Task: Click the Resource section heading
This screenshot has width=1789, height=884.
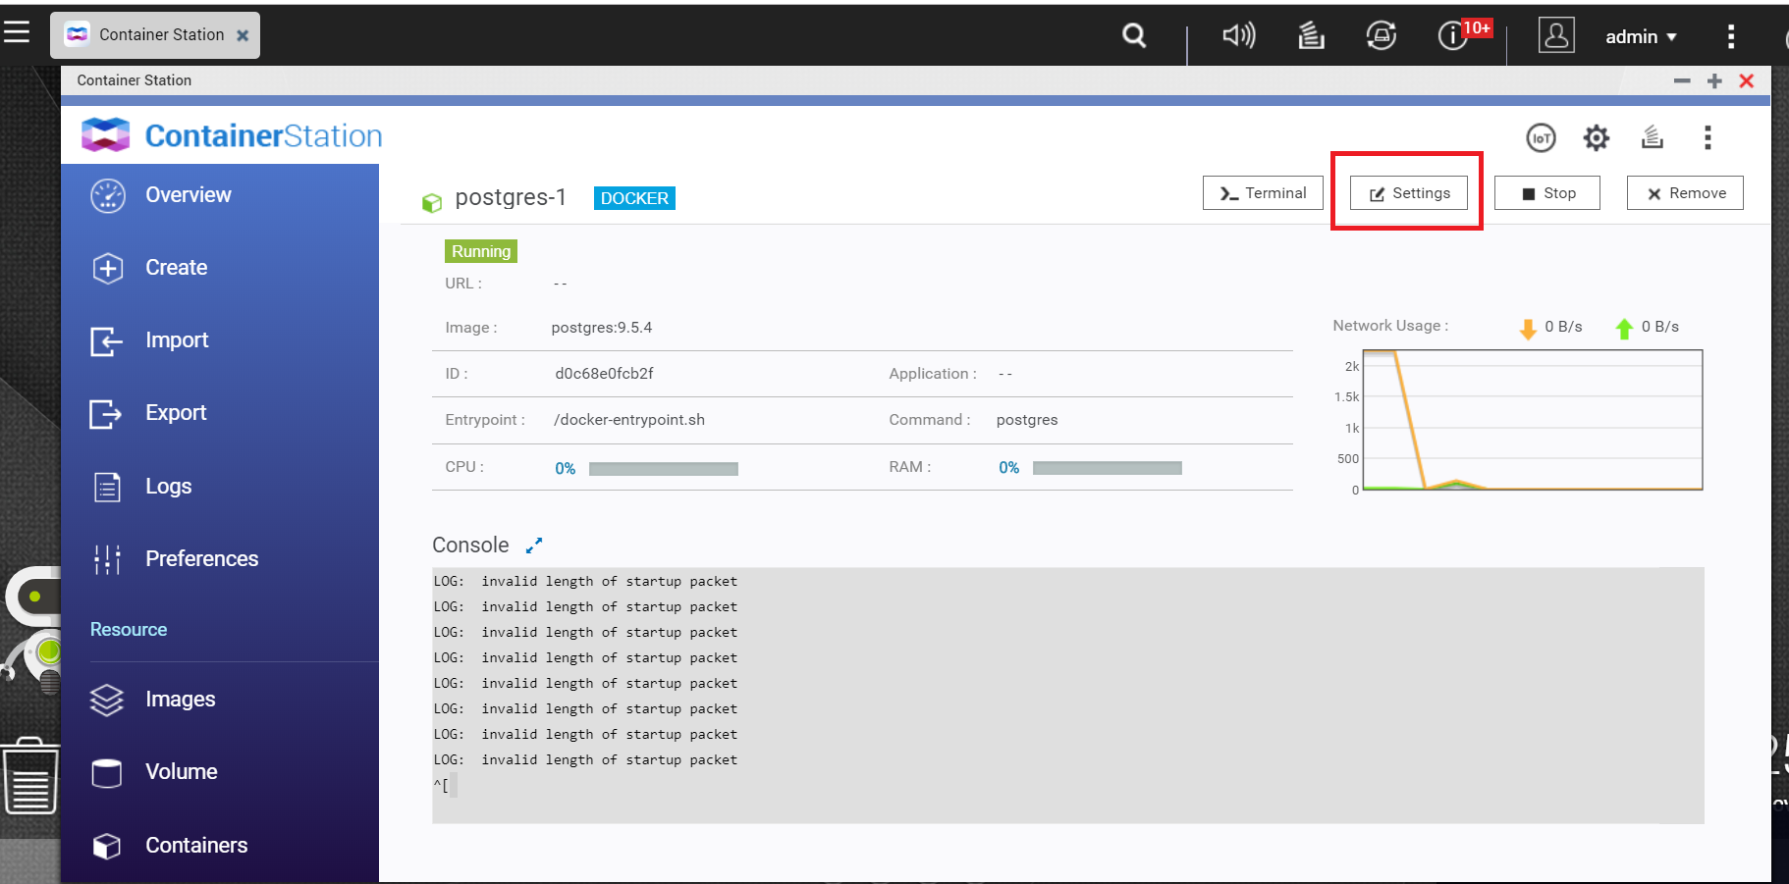Action: (x=129, y=630)
